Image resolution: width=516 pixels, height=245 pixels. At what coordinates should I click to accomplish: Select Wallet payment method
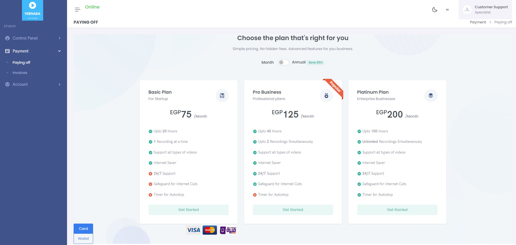point(83,238)
